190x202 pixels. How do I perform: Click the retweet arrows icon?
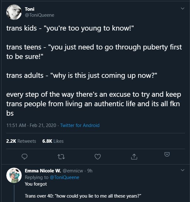tap(62, 156)
